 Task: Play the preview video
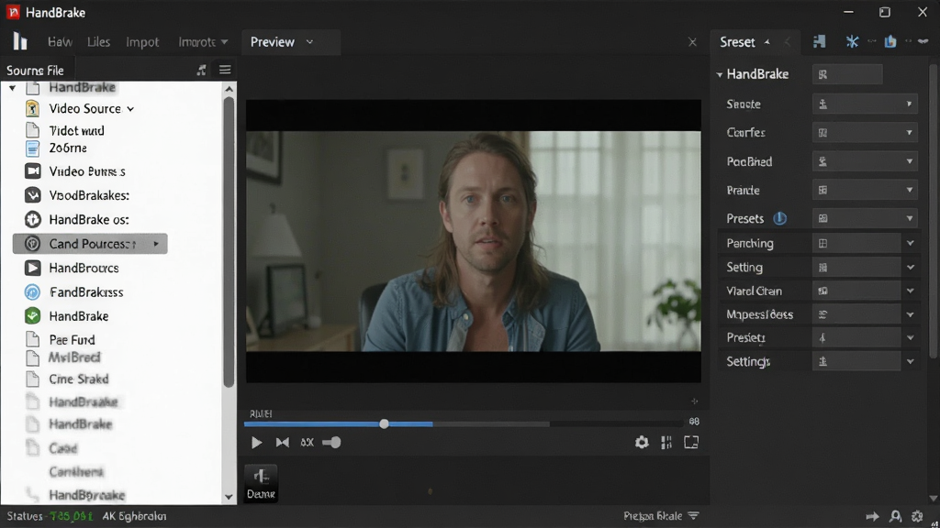tap(256, 443)
